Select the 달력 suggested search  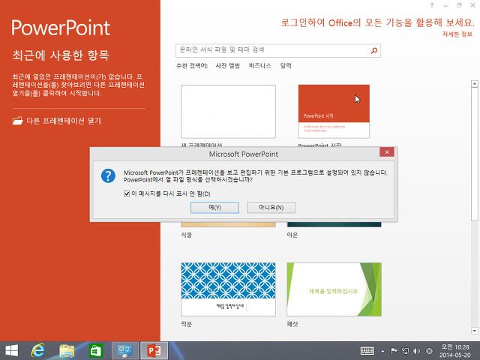[x=286, y=65]
